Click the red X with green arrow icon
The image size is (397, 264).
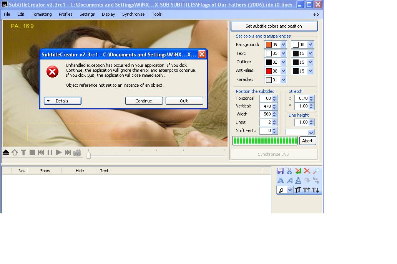298,171
